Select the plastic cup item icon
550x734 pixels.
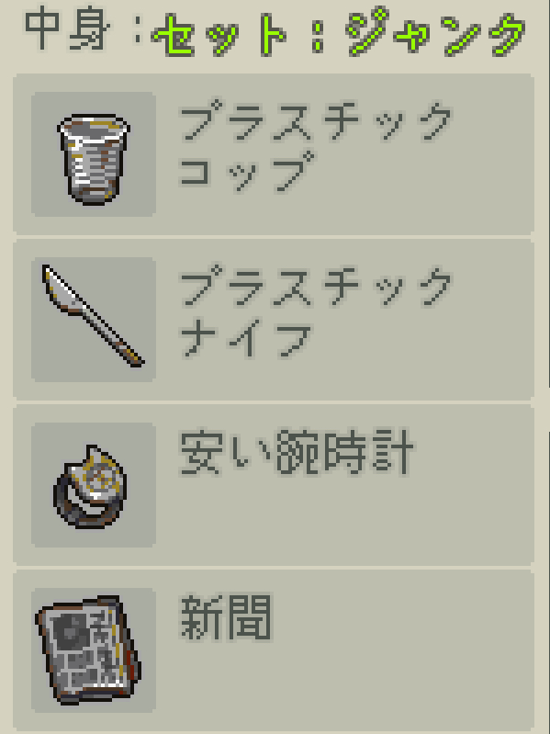pos(94,159)
